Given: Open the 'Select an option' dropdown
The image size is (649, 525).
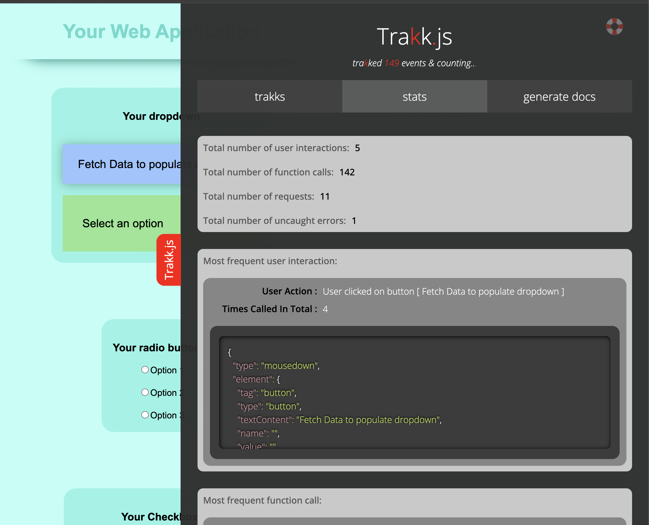Looking at the screenshot, I should [x=122, y=223].
